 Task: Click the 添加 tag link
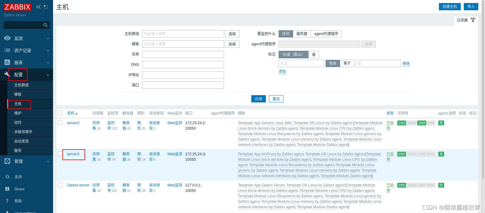282,72
